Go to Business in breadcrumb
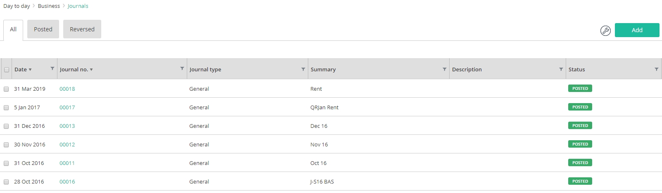Image resolution: width=662 pixels, height=193 pixels. pos(49,6)
